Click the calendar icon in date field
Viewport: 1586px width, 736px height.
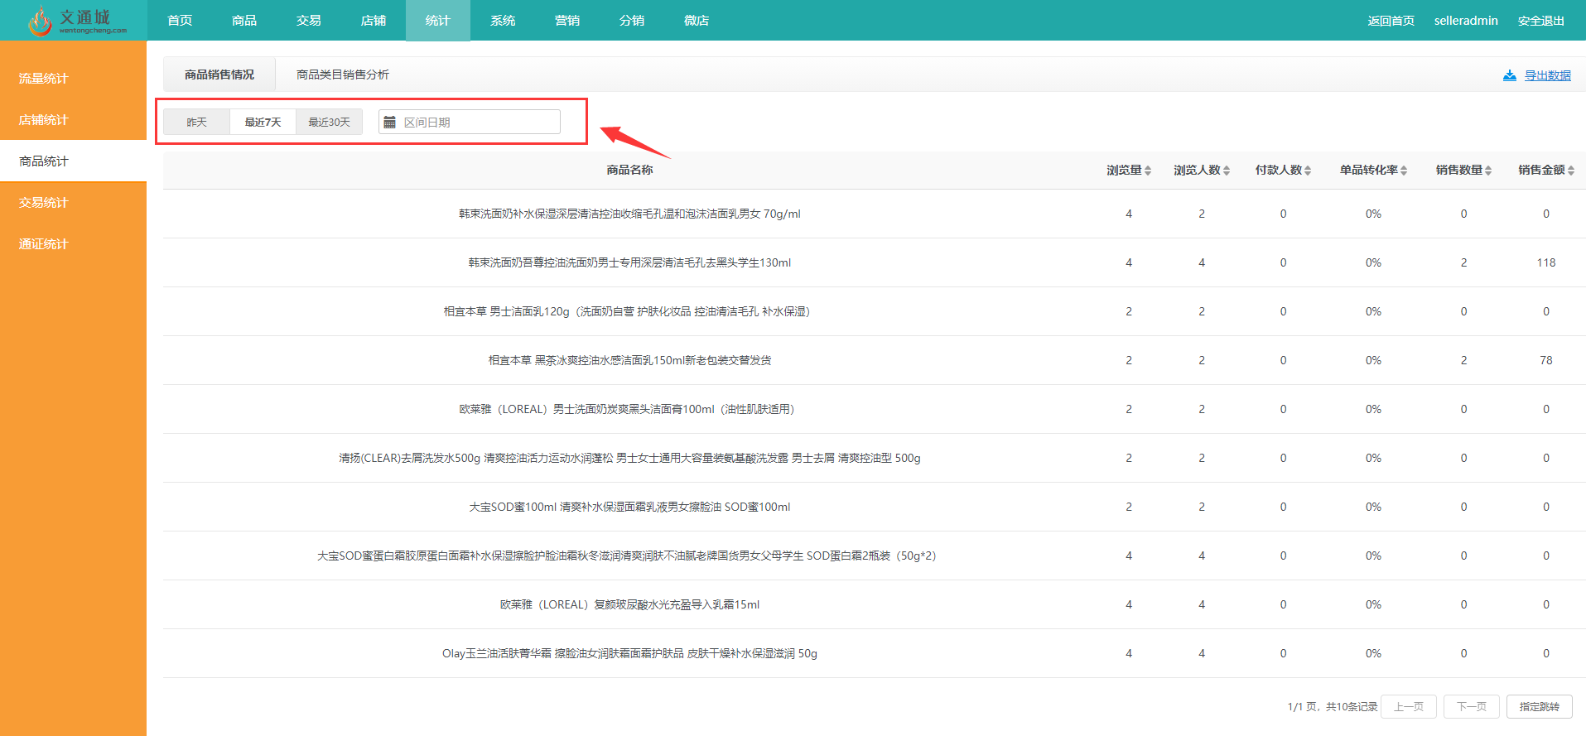389,123
